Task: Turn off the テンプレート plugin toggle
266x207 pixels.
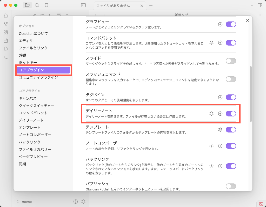Action: point(231,130)
